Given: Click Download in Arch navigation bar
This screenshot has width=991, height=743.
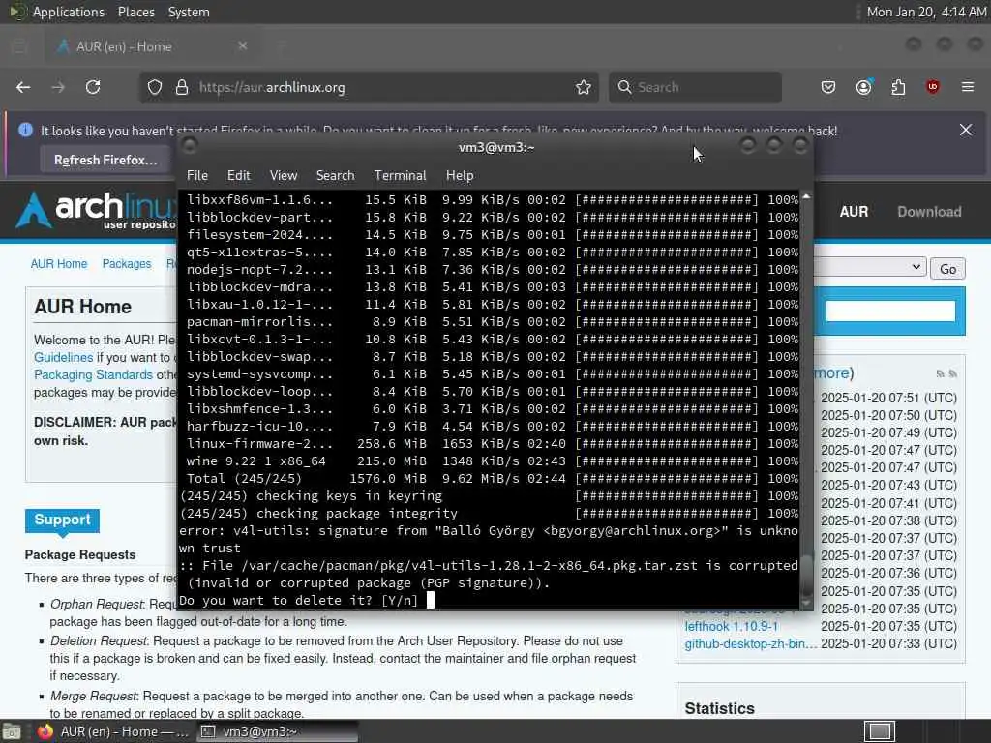Looking at the screenshot, I should [929, 212].
